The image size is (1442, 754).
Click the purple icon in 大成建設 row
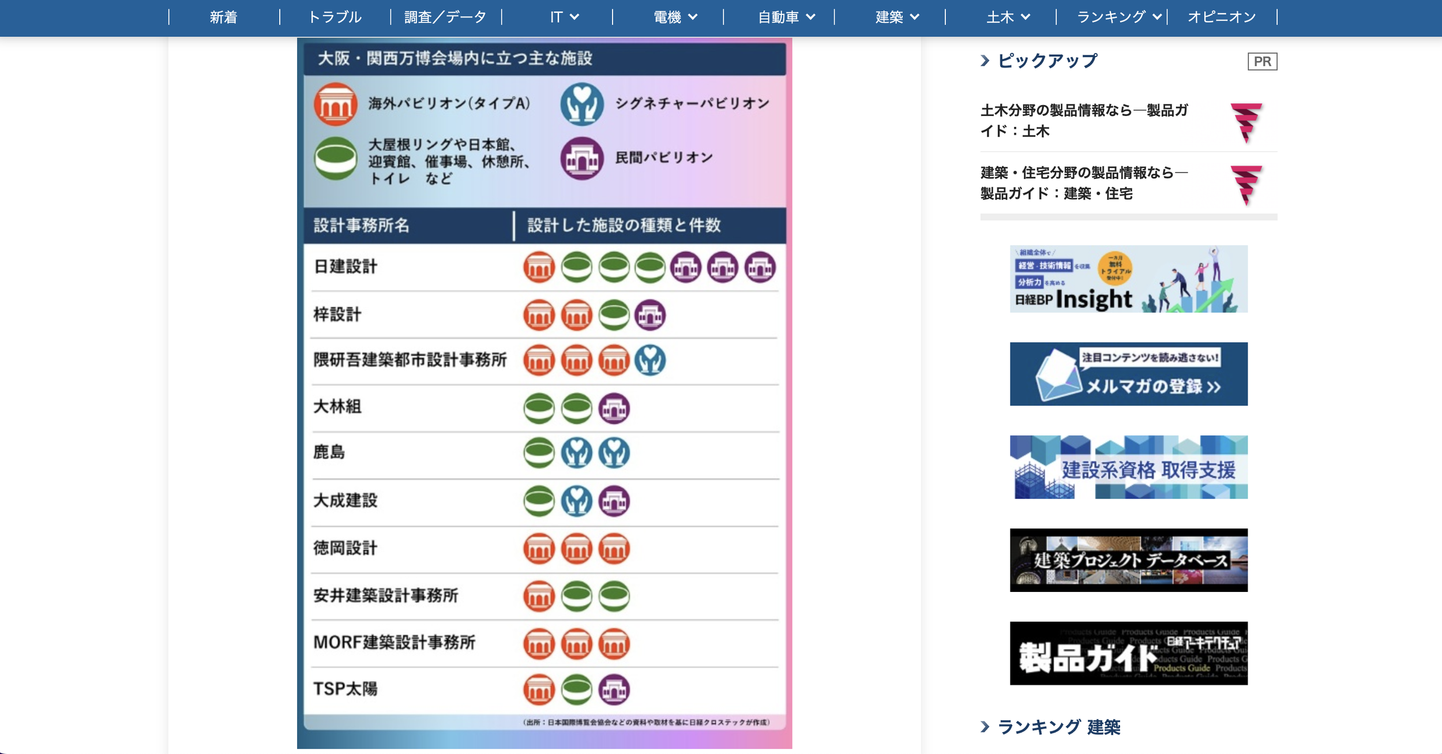coord(614,501)
